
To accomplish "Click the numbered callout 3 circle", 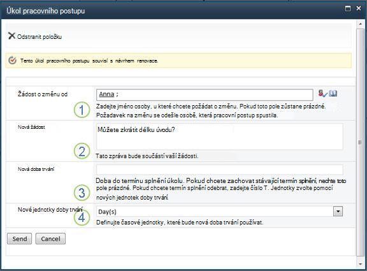I will tap(82, 193).
